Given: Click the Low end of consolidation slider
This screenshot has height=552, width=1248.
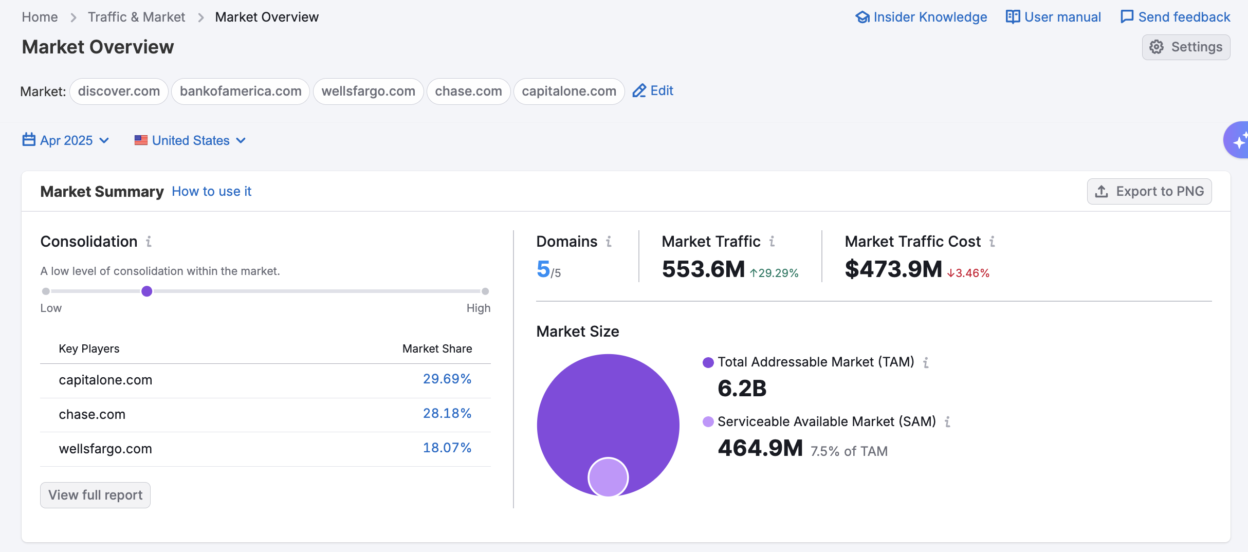Looking at the screenshot, I should (x=46, y=291).
